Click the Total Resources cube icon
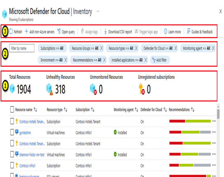224x177 pixels. pos(12,89)
